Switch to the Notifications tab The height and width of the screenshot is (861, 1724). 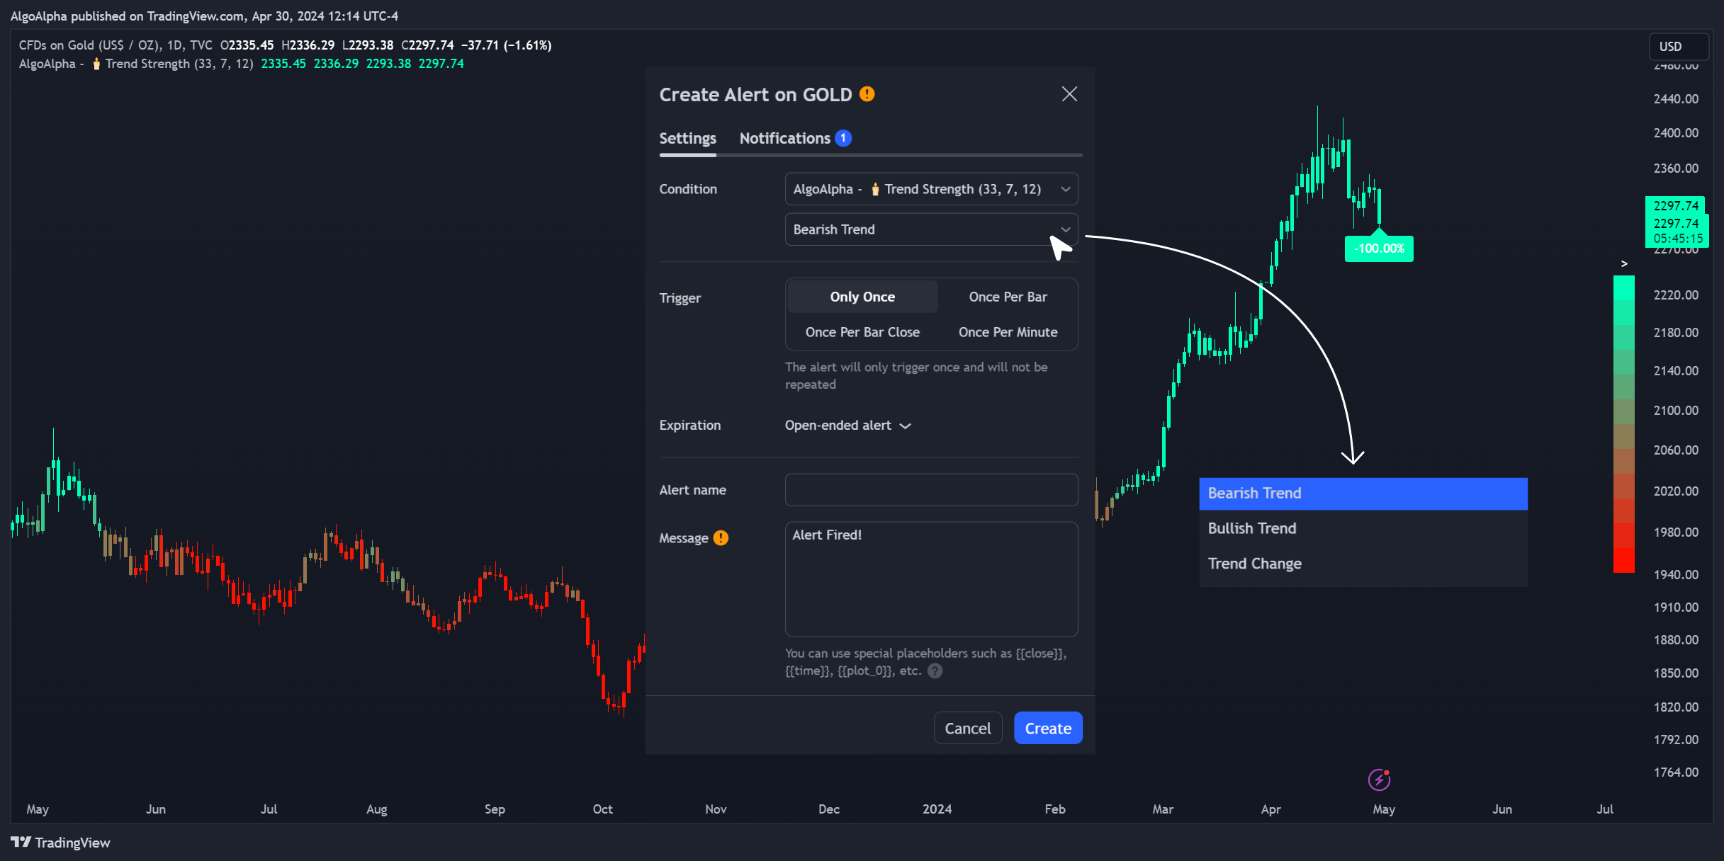(x=784, y=138)
